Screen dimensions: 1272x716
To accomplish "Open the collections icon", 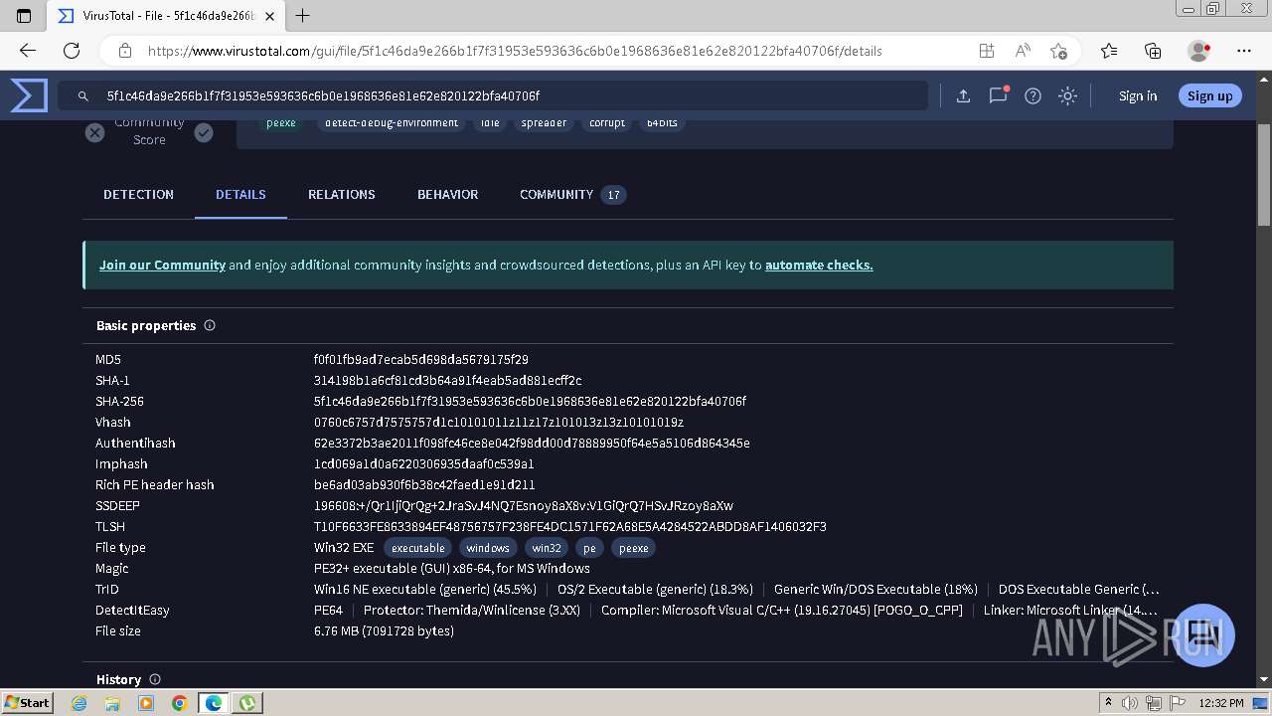I will [1153, 51].
